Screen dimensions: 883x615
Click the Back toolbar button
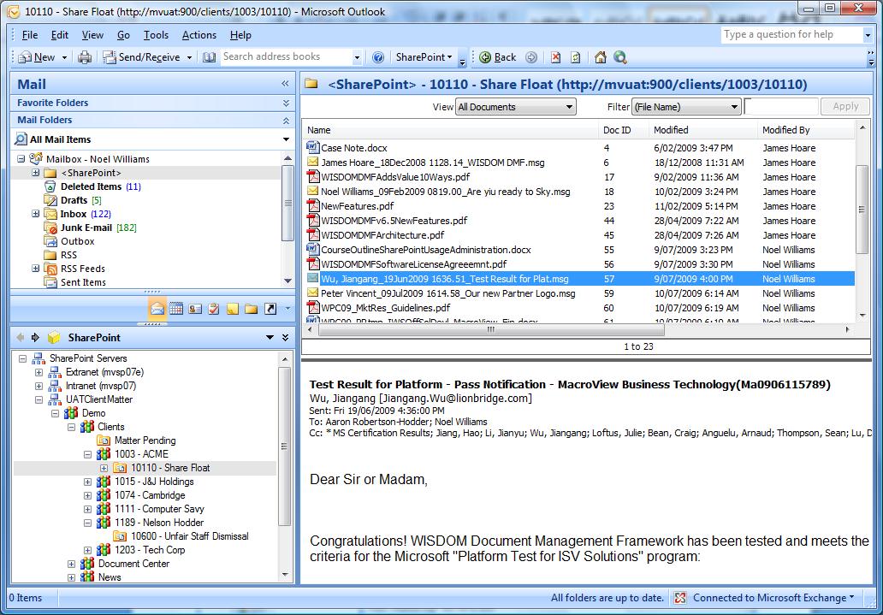[498, 57]
